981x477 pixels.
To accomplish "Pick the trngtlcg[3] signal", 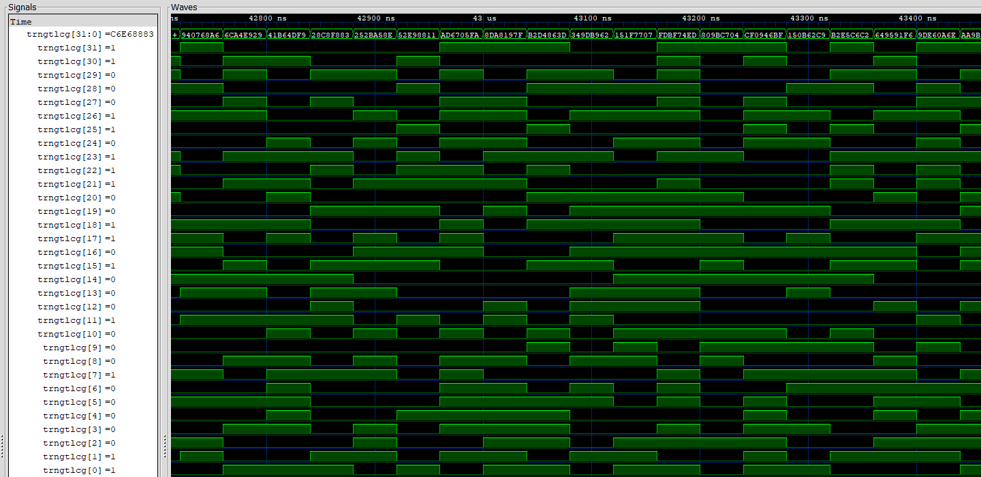I will (x=79, y=429).
